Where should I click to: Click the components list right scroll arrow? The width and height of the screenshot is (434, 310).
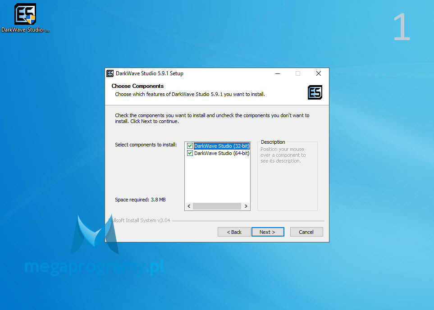tap(246, 206)
